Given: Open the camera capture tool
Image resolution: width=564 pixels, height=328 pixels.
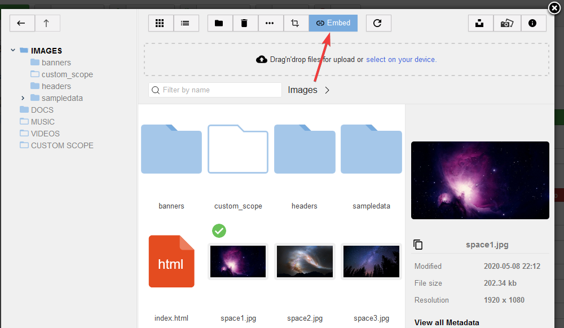Looking at the screenshot, I should 506,23.
